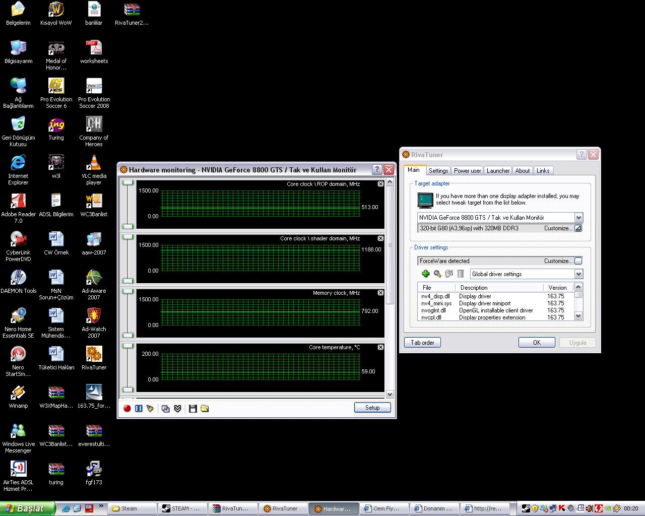The width and height of the screenshot is (645, 516).
Task: Switch to the Settings tab in RivaTuner
Action: pyautogui.click(x=438, y=171)
